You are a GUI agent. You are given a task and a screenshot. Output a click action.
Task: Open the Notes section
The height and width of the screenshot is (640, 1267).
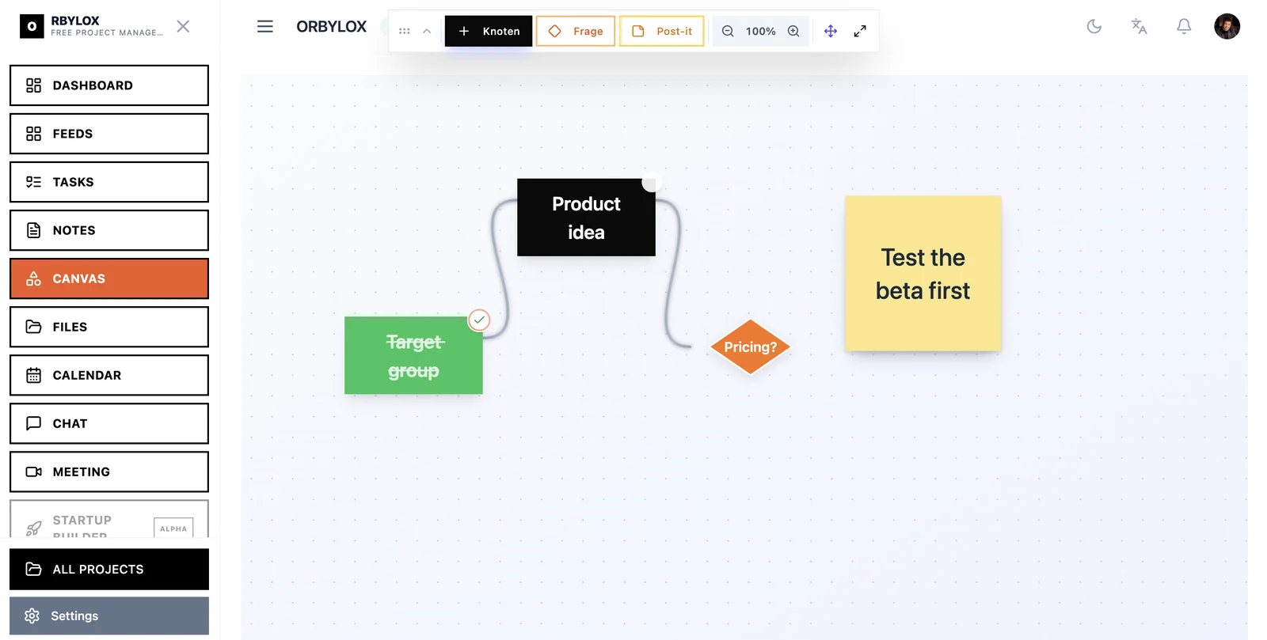click(x=109, y=230)
